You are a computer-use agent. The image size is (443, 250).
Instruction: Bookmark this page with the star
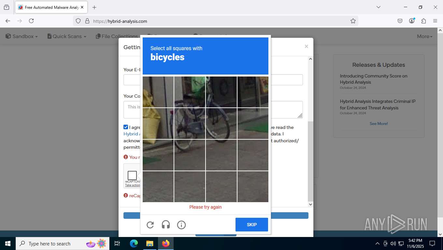point(353,21)
